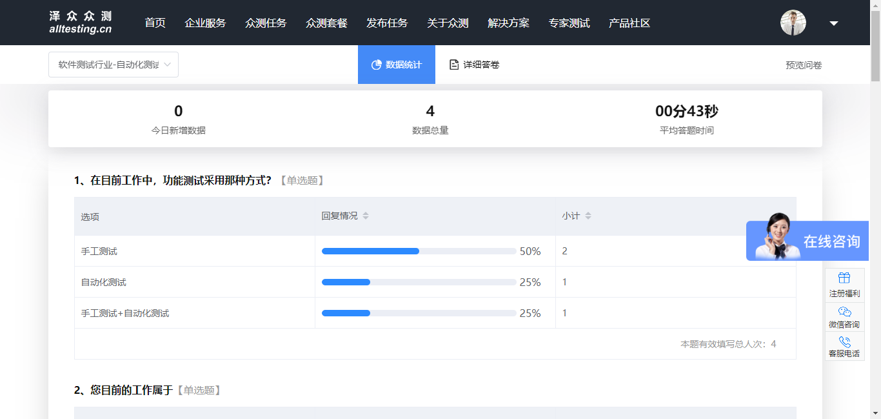Open the 预览问卷 link

pyautogui.click(x=804, y=65)
